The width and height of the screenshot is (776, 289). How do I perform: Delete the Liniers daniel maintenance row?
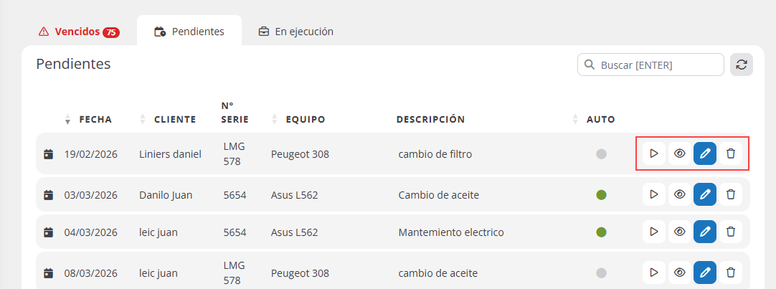point(731,153)
